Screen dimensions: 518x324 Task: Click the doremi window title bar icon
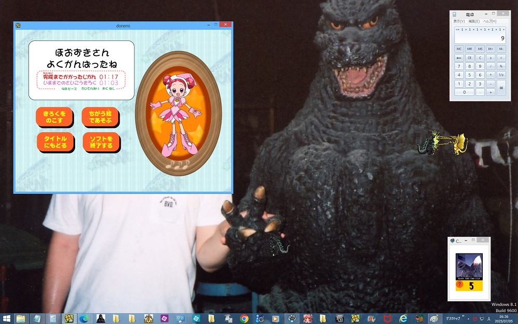(18, 25)
